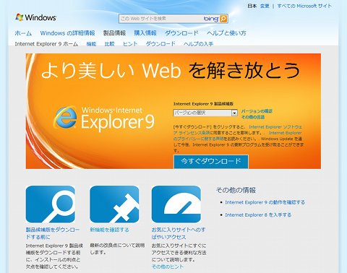This screenshot has height=273, width=347.
Task: Click the 今すぐダウンロード button
Action: click(211, 161)
